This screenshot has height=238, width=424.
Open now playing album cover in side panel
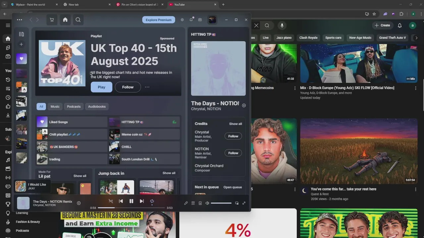tap(218, 68)
